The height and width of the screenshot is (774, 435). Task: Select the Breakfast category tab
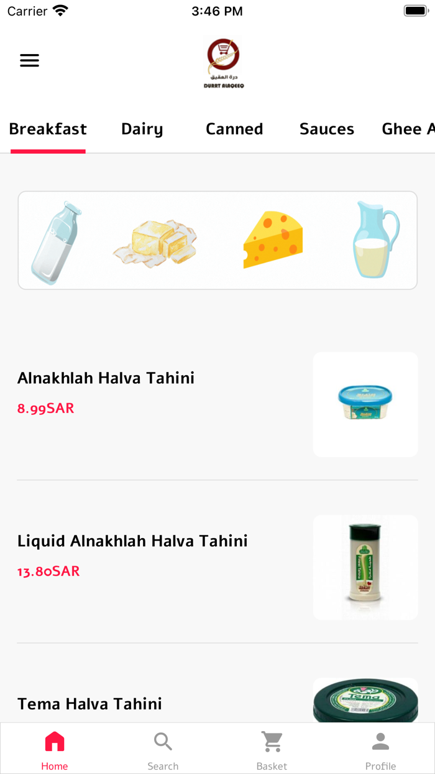[x=48, y=129]
